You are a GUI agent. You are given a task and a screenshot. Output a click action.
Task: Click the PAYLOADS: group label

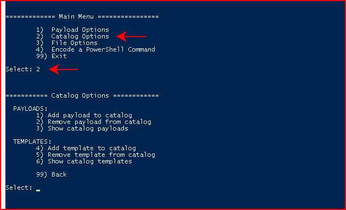click(31, 109)
